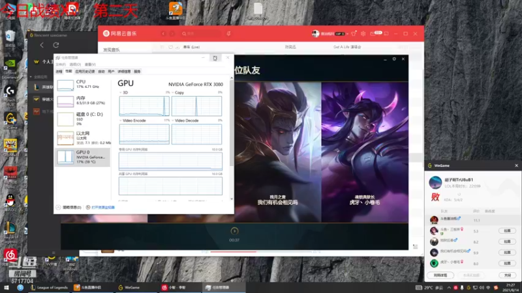The image size is (522, 293).
Task: Open the 启动 startup tab
Action: coord(101,72)
